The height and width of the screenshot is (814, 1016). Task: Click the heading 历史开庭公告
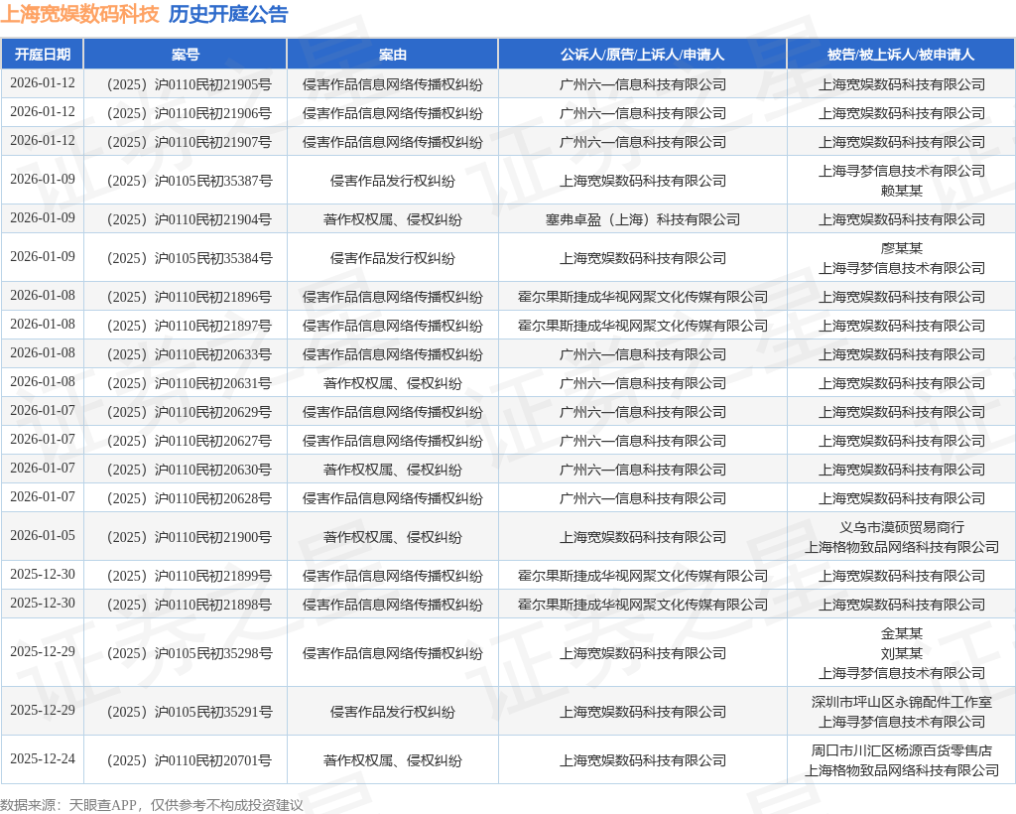tap(228, 14)
